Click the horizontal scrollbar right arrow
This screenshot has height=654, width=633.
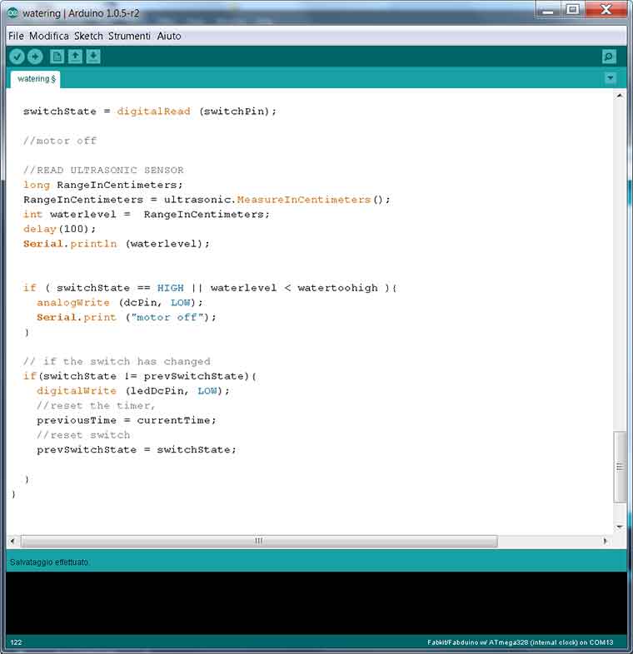(605, 541)
